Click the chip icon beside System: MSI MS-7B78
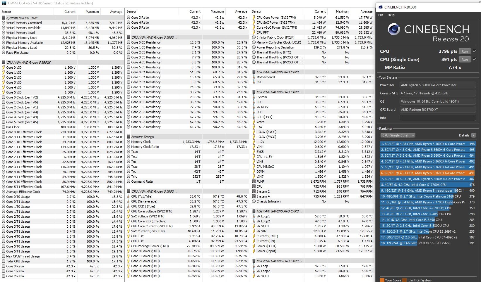 4,18
